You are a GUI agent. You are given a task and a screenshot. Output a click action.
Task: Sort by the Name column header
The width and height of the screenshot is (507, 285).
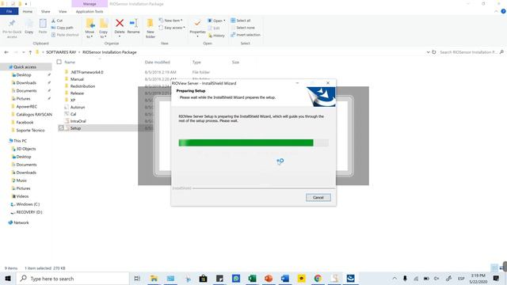point(70,62)
